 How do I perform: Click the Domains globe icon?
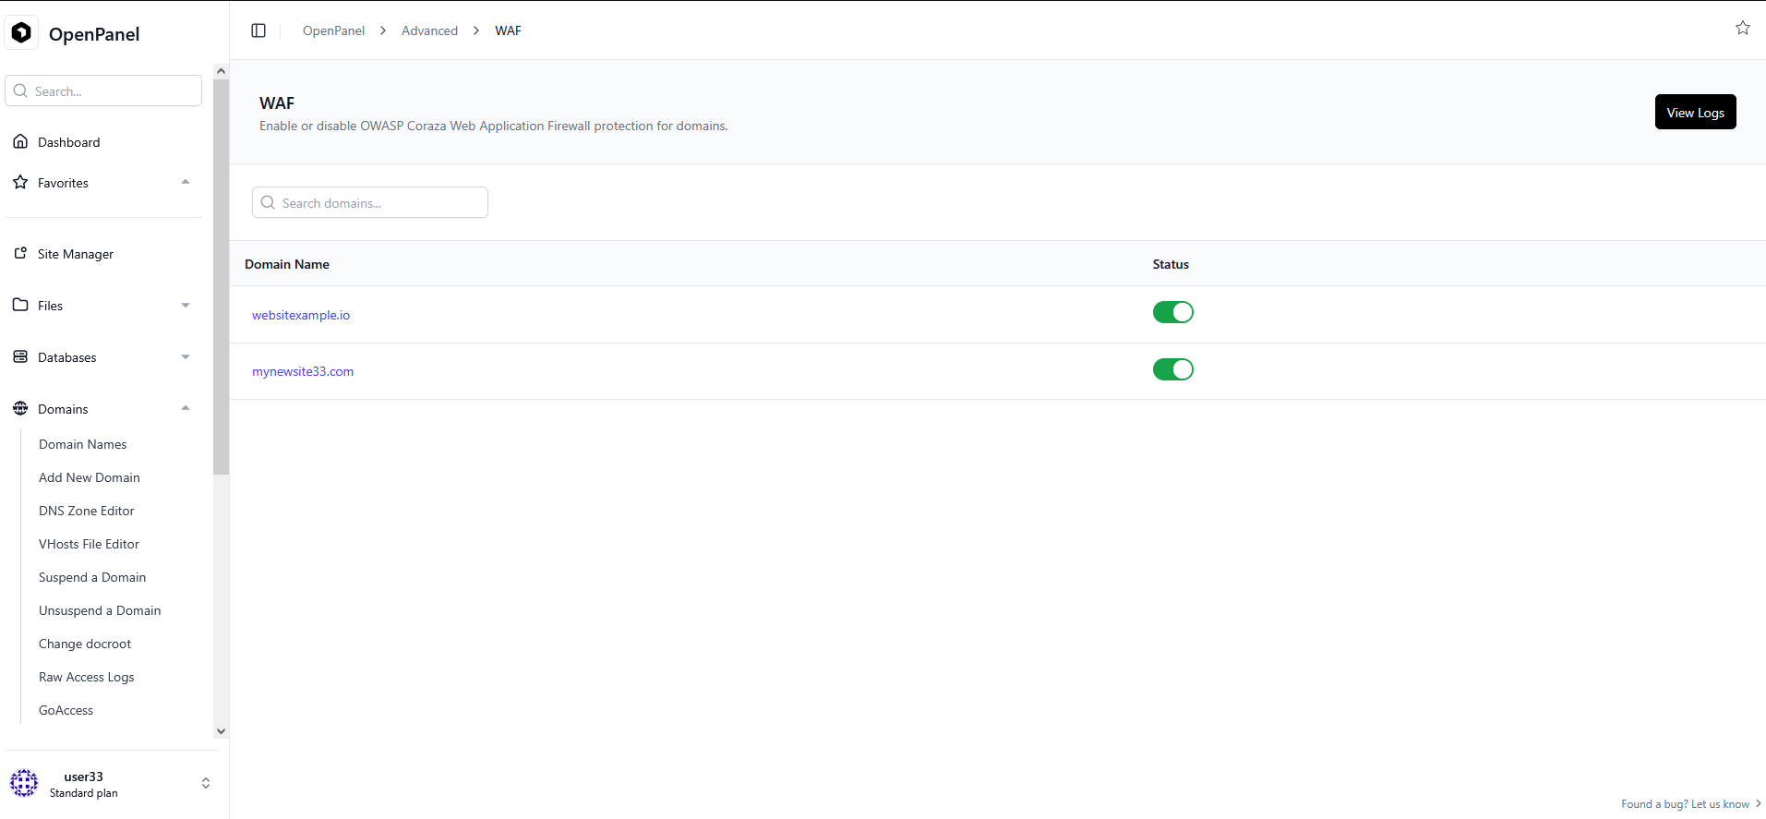[x=20, y=408]
